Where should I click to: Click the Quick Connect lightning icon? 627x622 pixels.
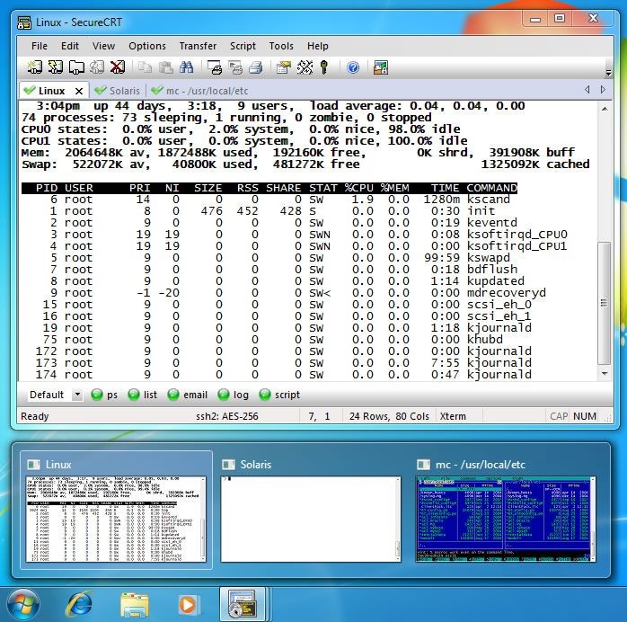point(55,67)
